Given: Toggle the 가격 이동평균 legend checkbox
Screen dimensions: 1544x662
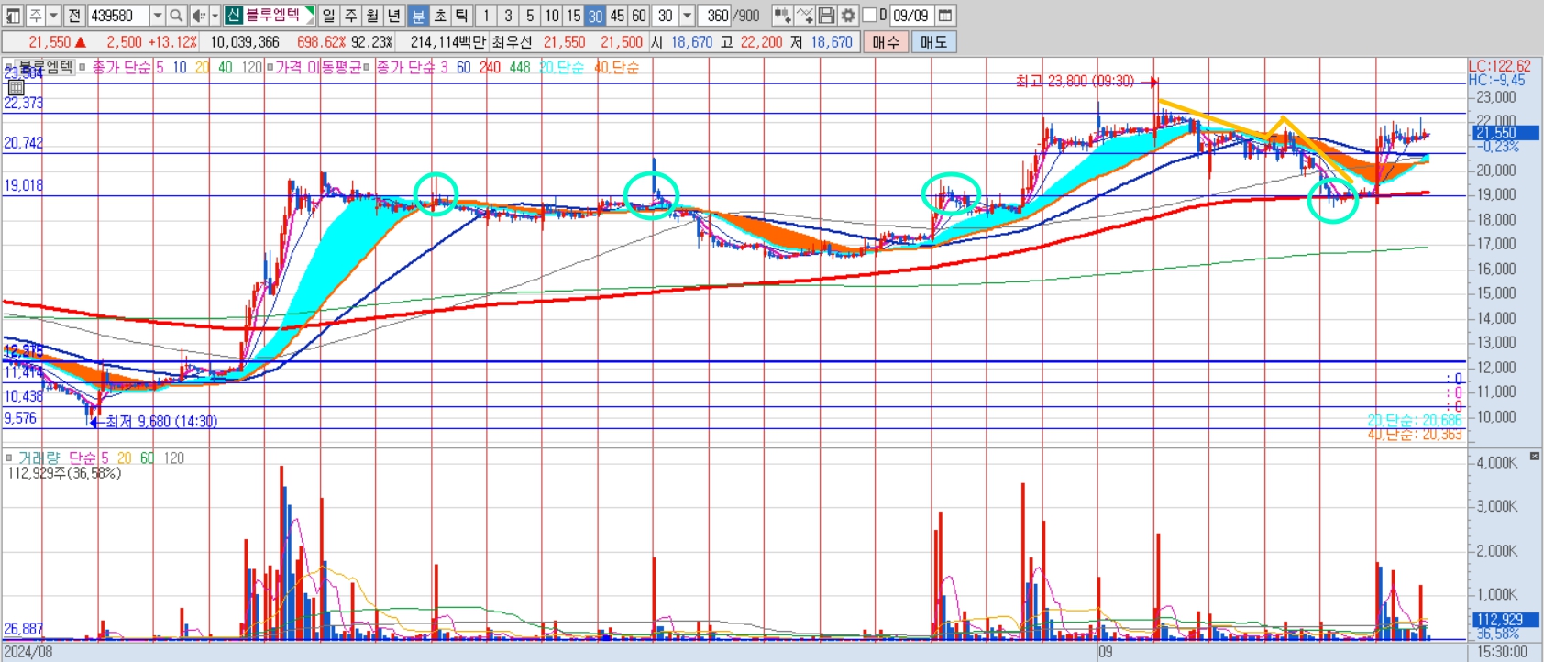Looking at the screenshot, I should (270, 67).
